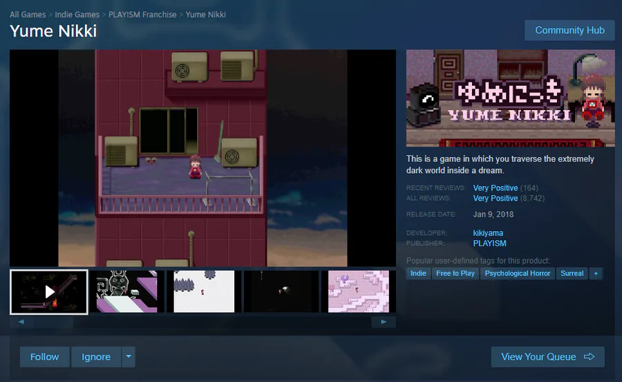The width and height of the screenshot is (622, 382).
Task: Follow this game
Action: [x=44, y=357]
